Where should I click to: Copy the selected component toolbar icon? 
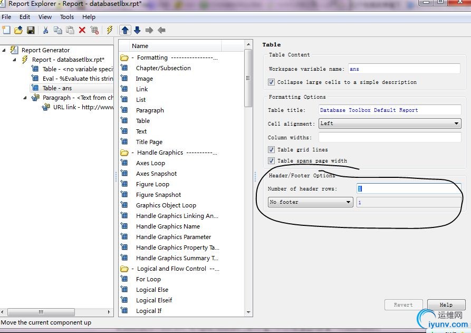coord(57,30)
